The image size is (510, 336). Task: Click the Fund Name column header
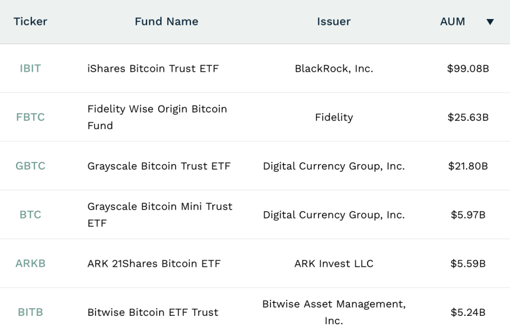click(x=166, y=22)
